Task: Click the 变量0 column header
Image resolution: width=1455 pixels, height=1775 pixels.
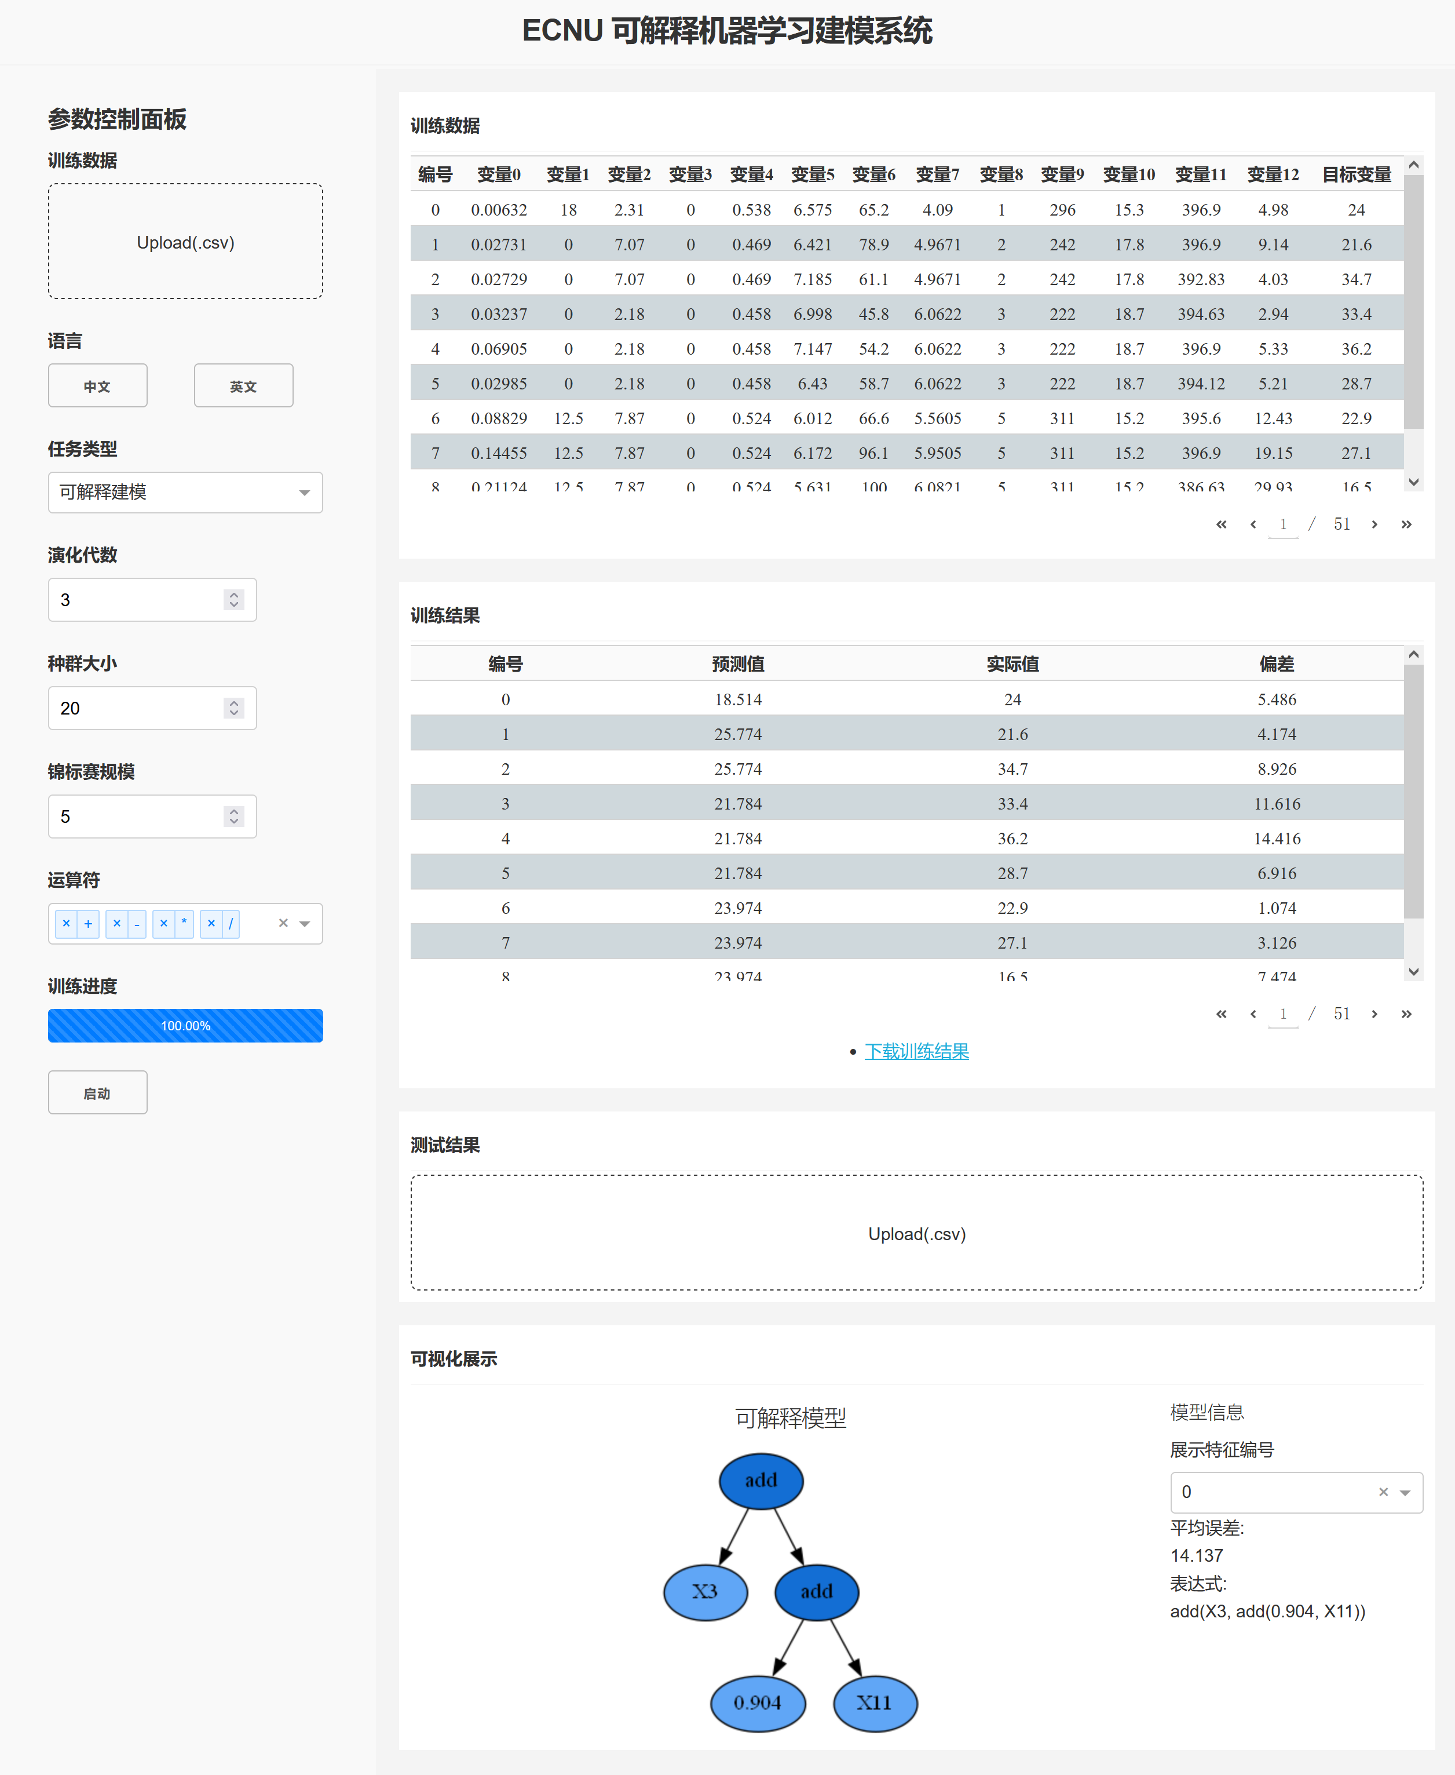Action: pyautogui.click(x=499, y=174)
